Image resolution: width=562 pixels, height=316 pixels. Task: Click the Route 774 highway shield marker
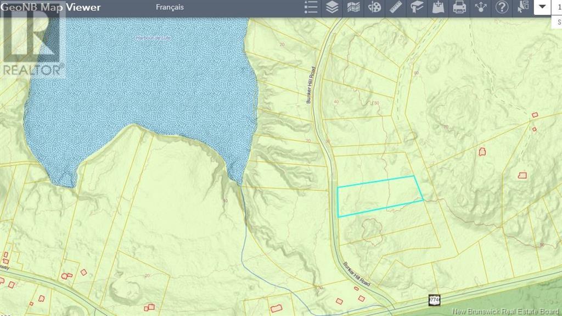point(434,300)
